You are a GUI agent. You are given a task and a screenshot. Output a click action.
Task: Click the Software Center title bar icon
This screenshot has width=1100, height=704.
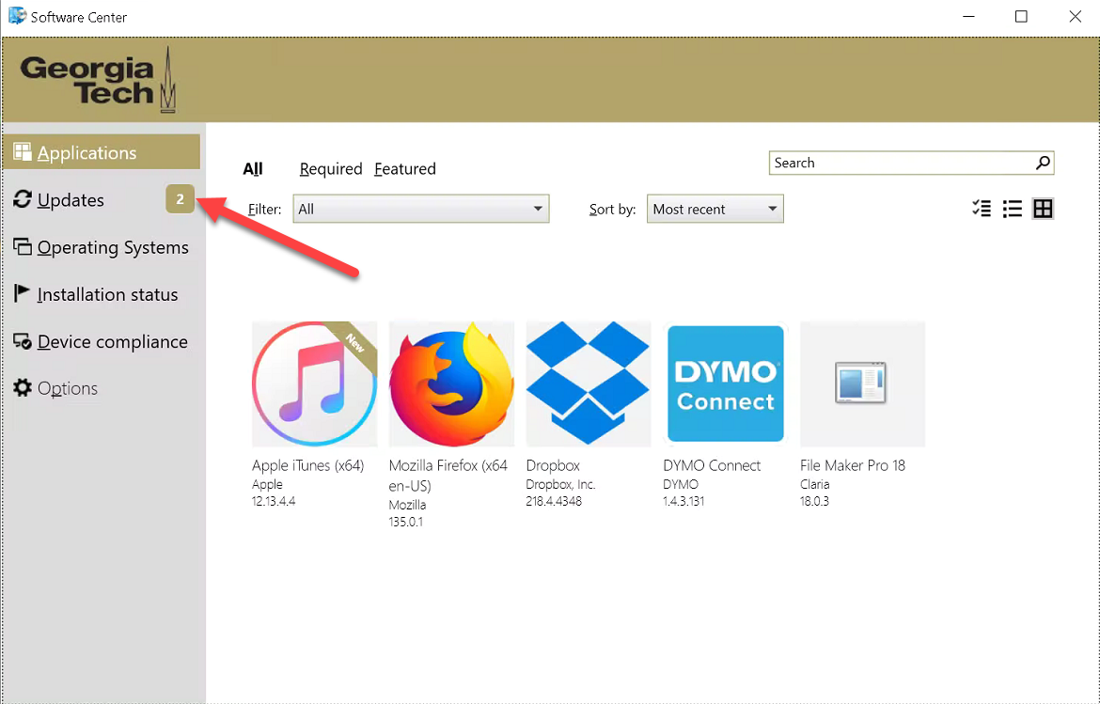click(17, 15)
